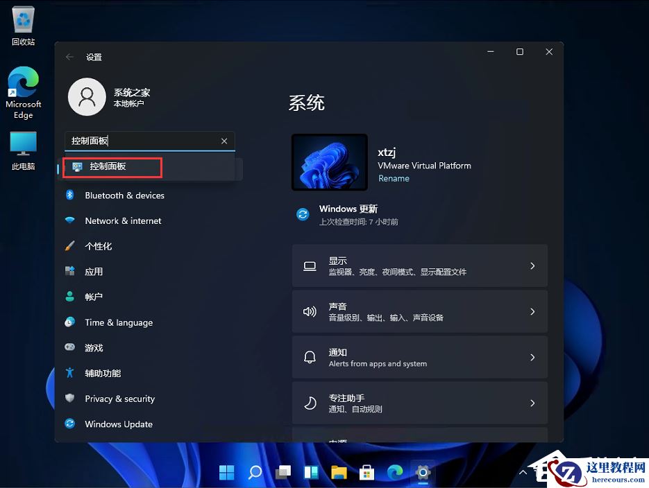This screenshot has width=649, height=488.
Task: Open Windows Update from the sidebar
Action: click(118, 424)
